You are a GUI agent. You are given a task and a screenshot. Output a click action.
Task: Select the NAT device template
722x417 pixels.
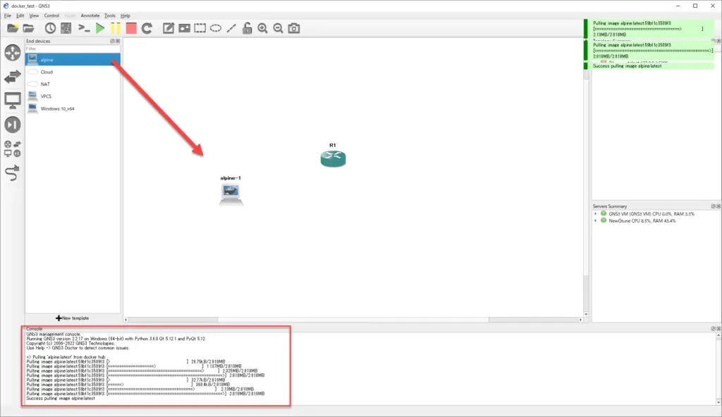pos(73,85)
